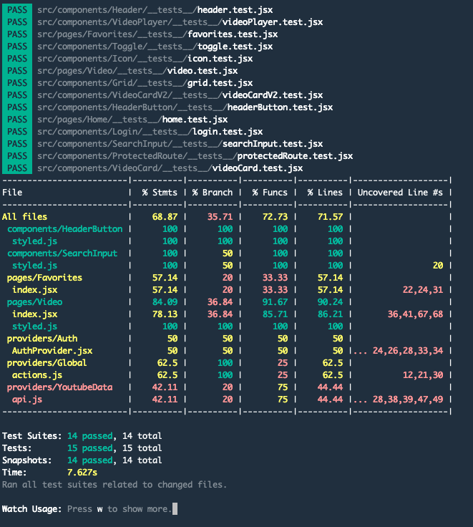Viewport: 473px width, 527px height.
Task: Click the Uncovered Line #s column header
Action: pos(400,193)
